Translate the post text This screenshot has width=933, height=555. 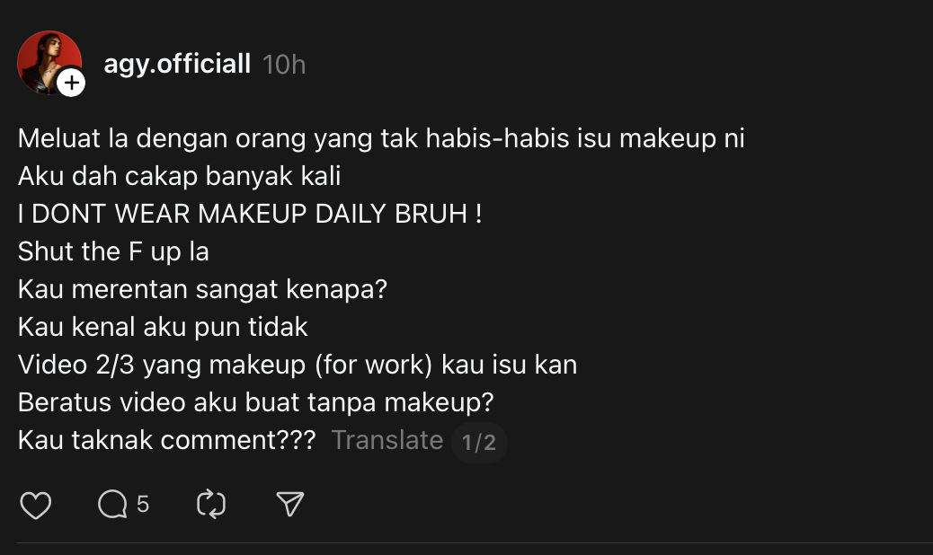click(x=387, y=440)
